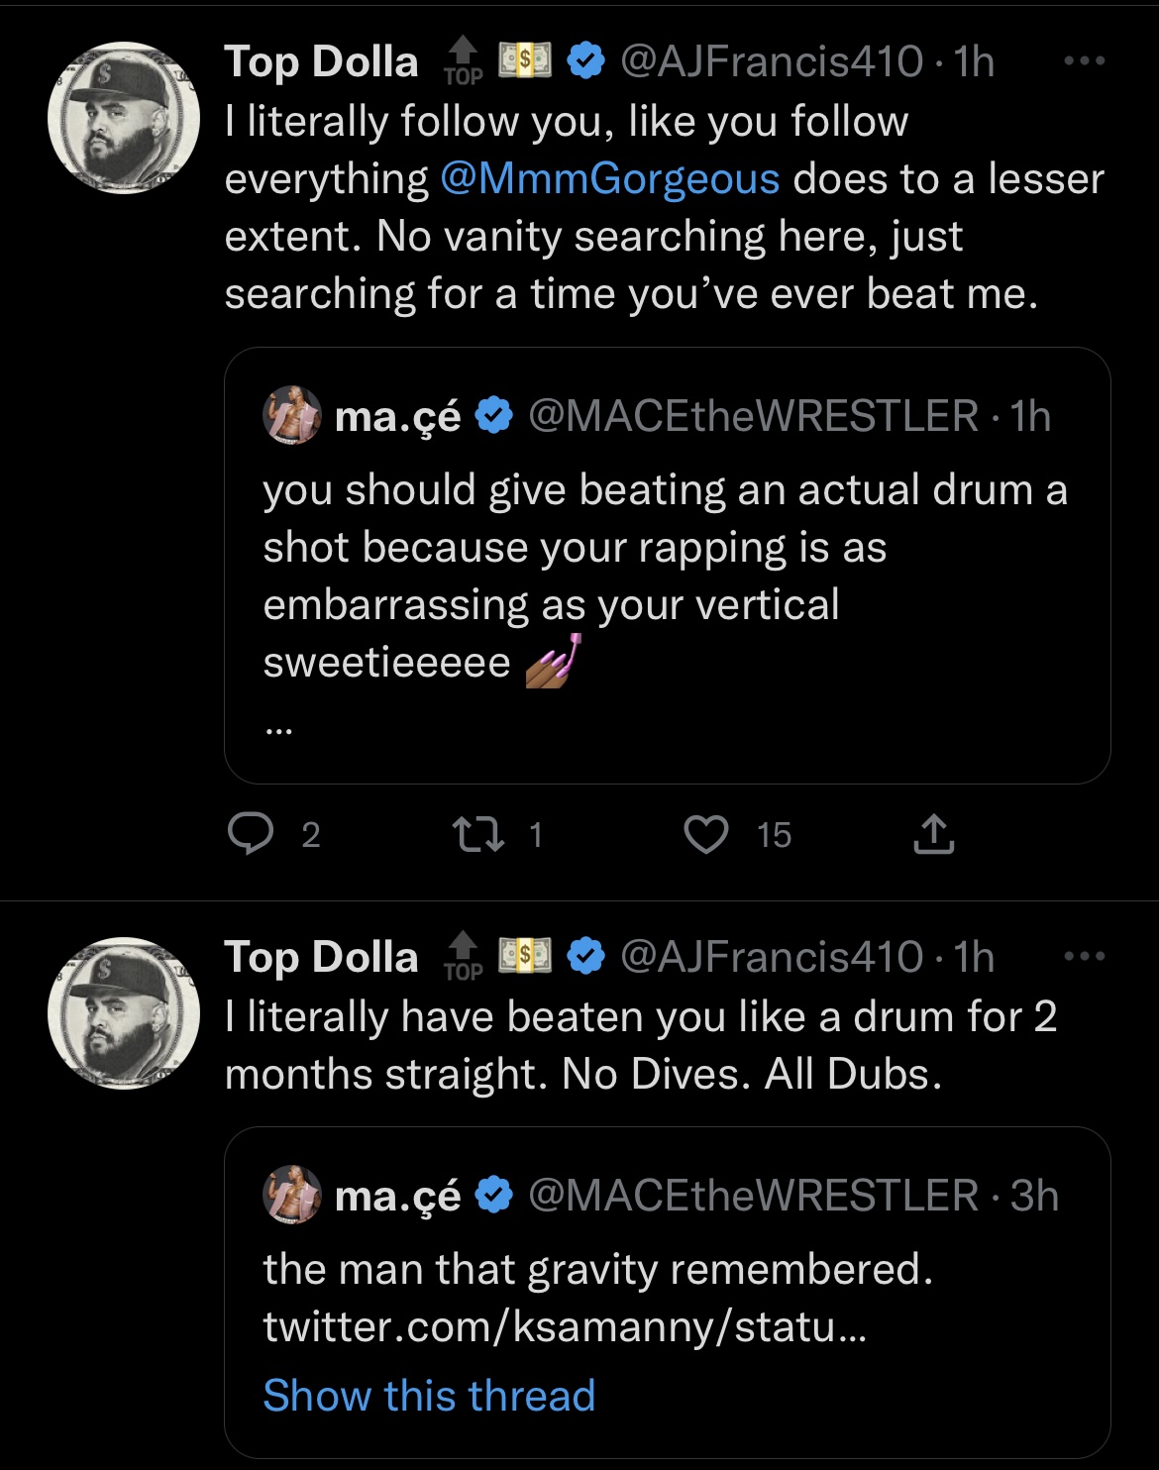This screenshot has width=1159, height=1470.
Task: Tap the verified badge beside first Top Dolla name
Action: [586, 61]
